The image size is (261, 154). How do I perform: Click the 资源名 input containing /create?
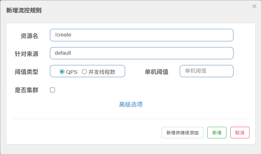(141, 35)
